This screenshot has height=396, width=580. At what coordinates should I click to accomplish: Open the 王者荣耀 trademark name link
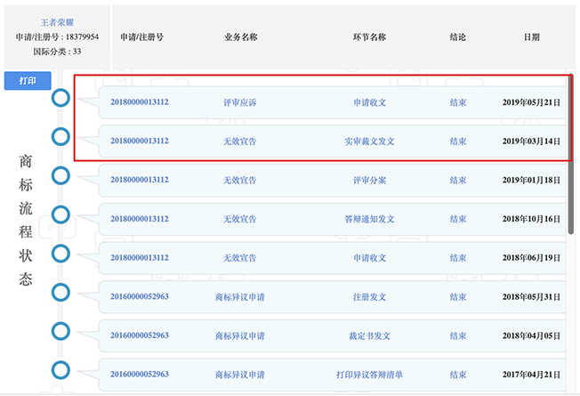(x=57, y=21)
